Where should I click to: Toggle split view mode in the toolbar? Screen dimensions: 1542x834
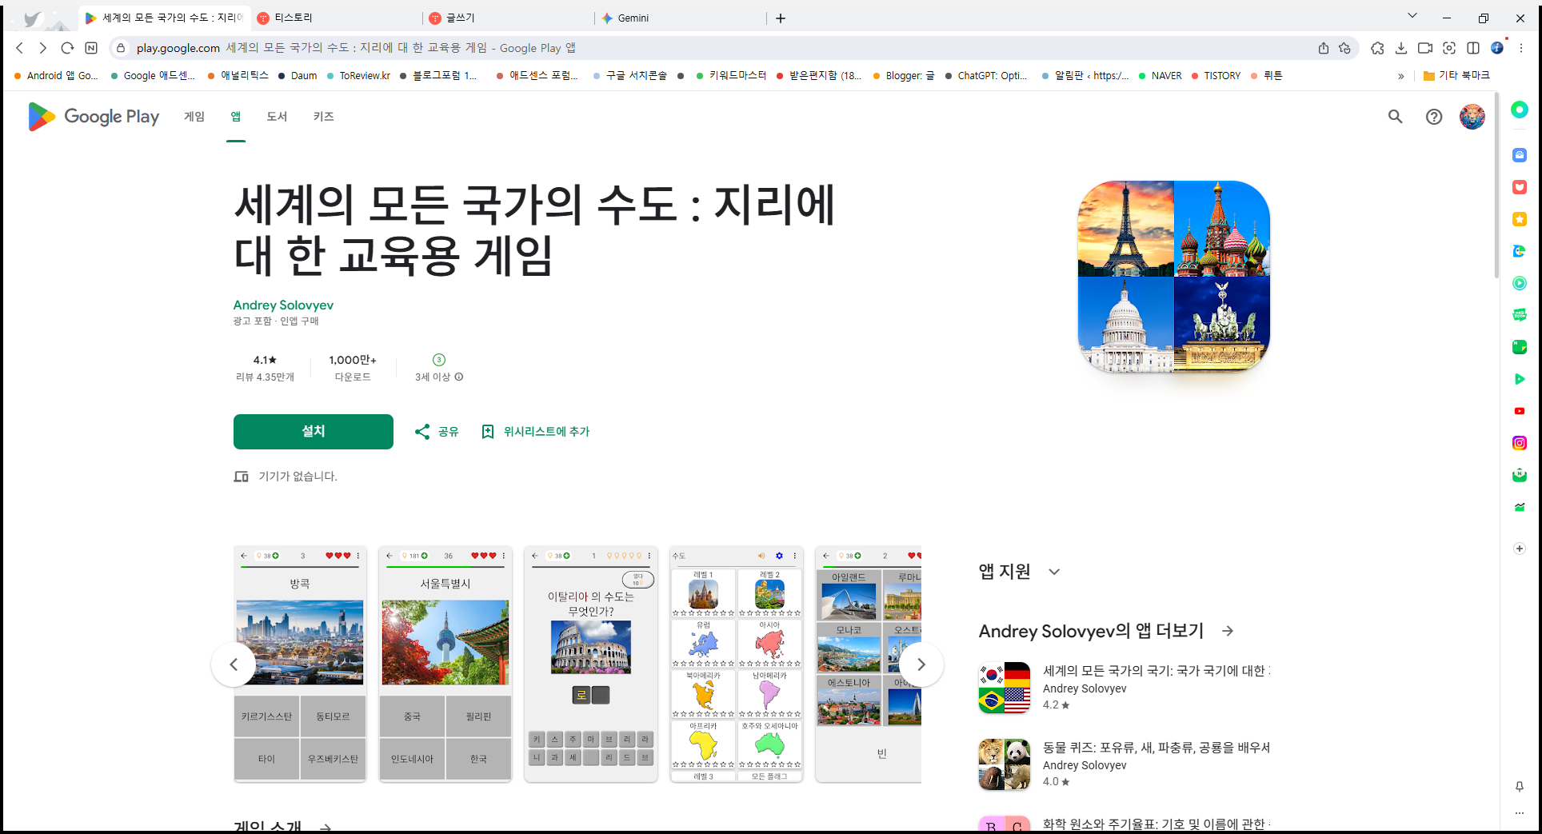[x=1474, y=48]
